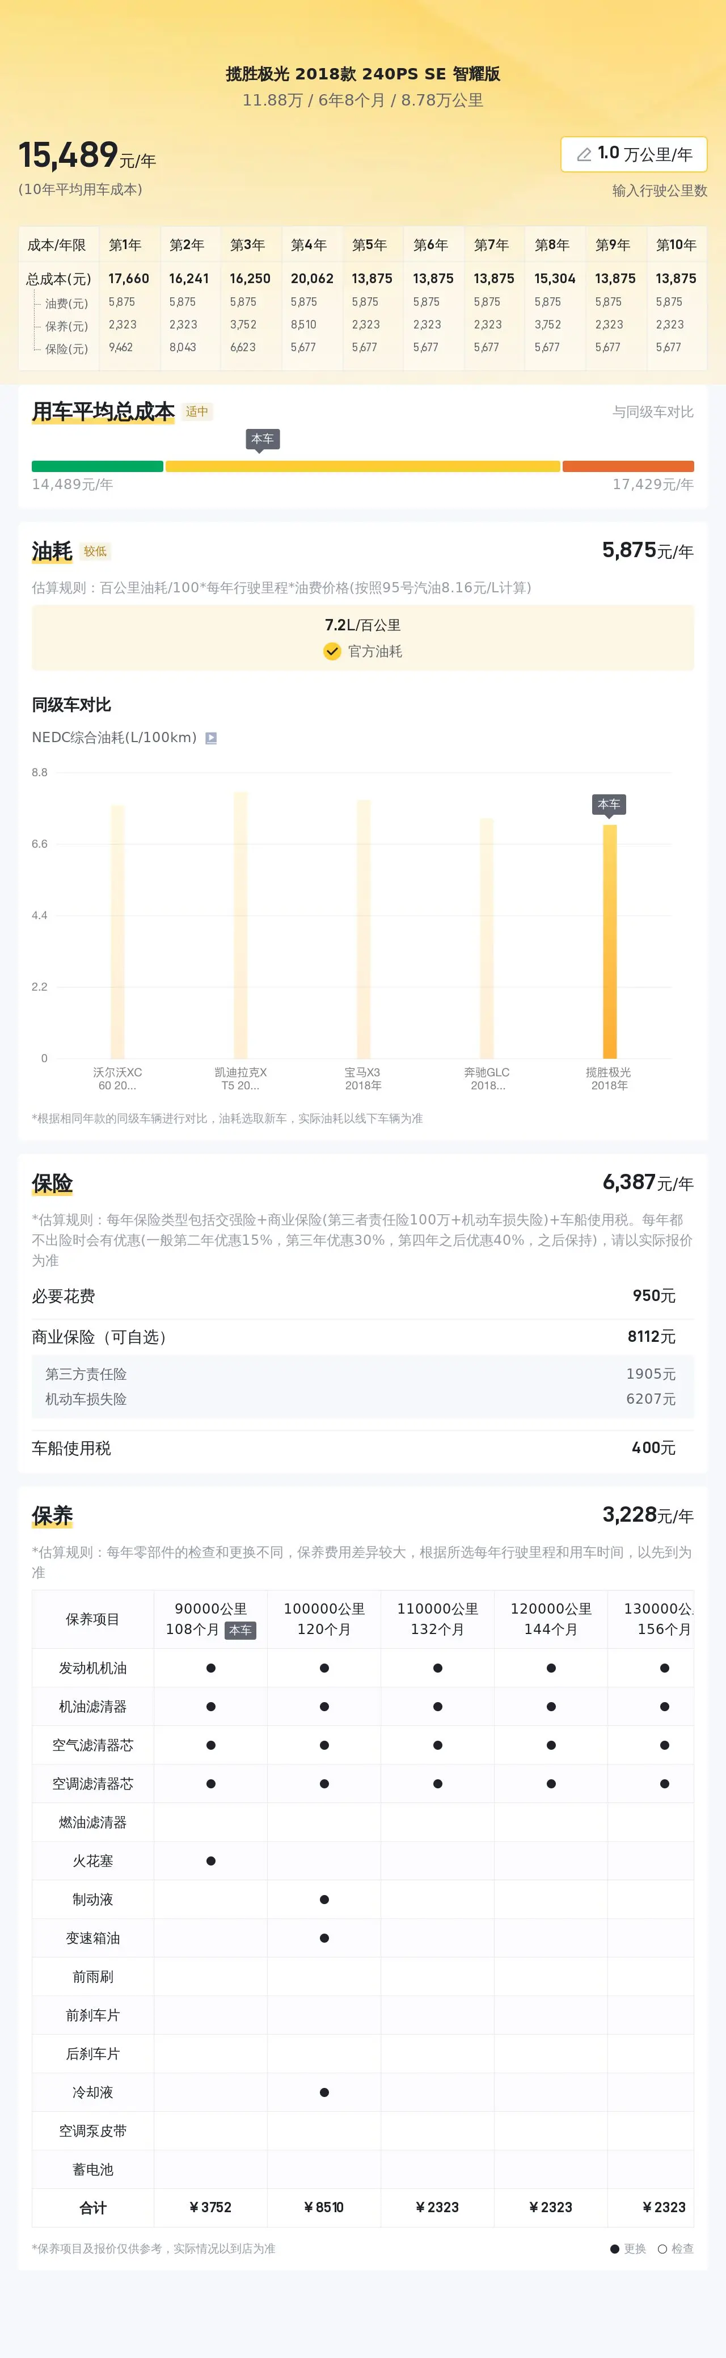The width and height of the screenshot is (726, 2358).
Task: Click total cost 20,062 for year four
Action: [312, 278]
